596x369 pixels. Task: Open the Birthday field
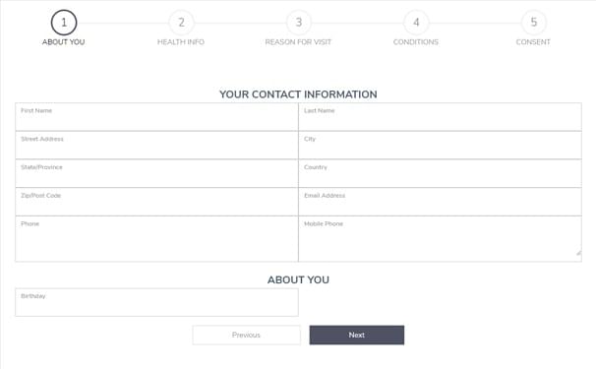pos(156,302)
